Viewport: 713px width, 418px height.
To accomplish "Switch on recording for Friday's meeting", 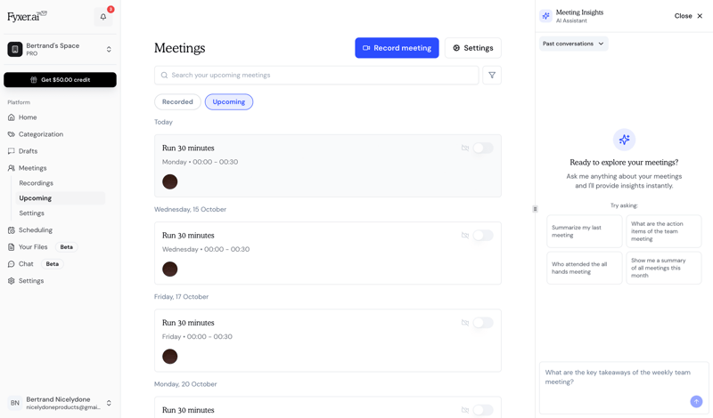I will point(482,323).
